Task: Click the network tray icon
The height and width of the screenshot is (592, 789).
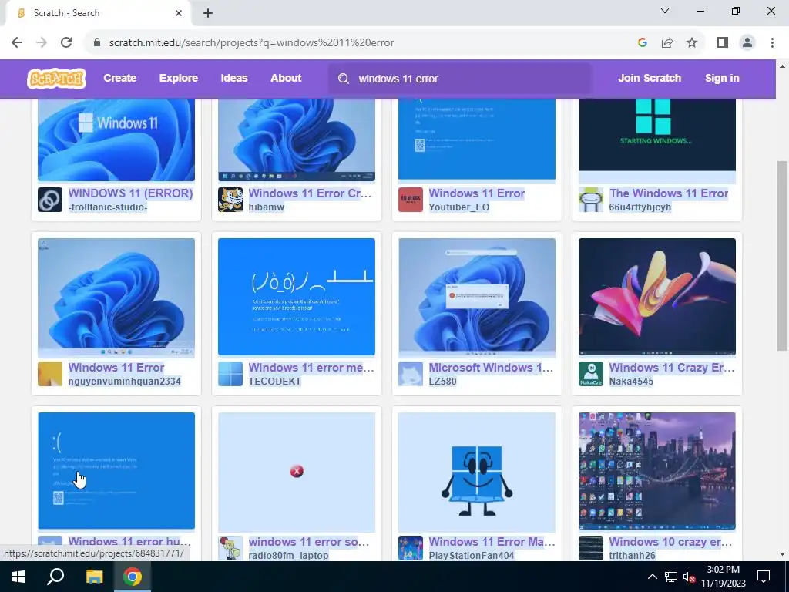Action: tap(671, 577)
